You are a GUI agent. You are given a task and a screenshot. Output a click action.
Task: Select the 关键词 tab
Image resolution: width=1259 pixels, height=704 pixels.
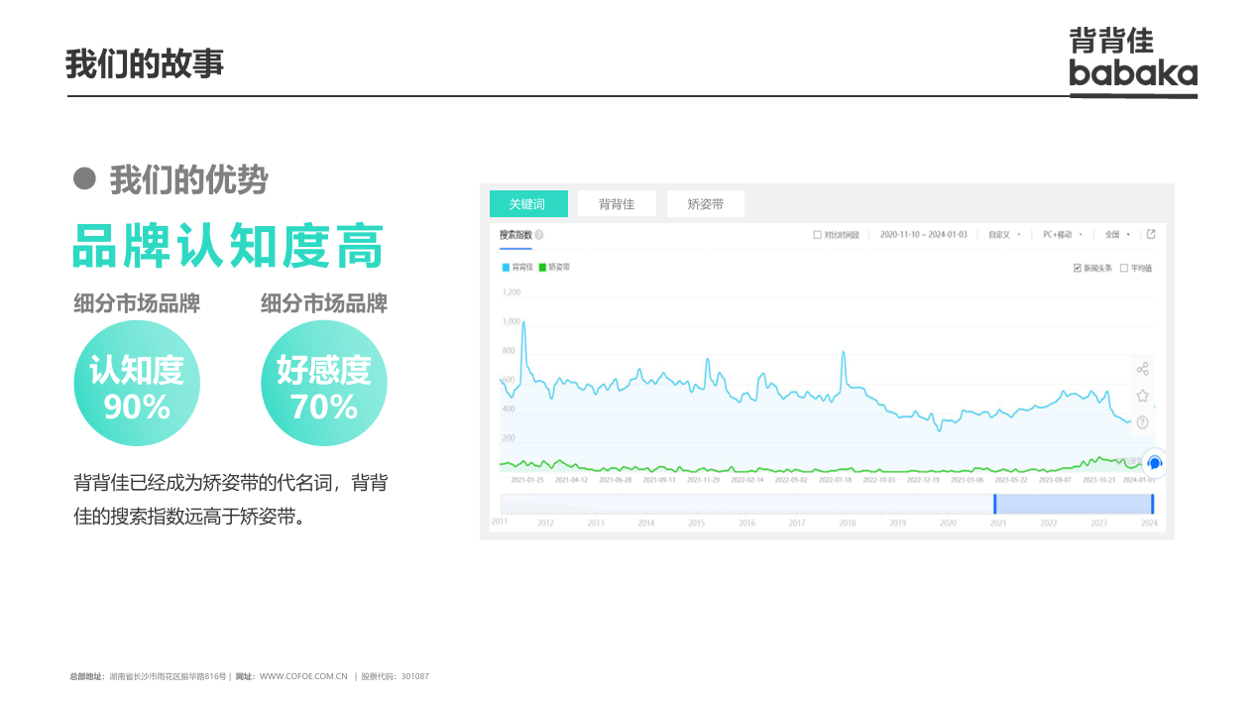[x=528, y=204]
